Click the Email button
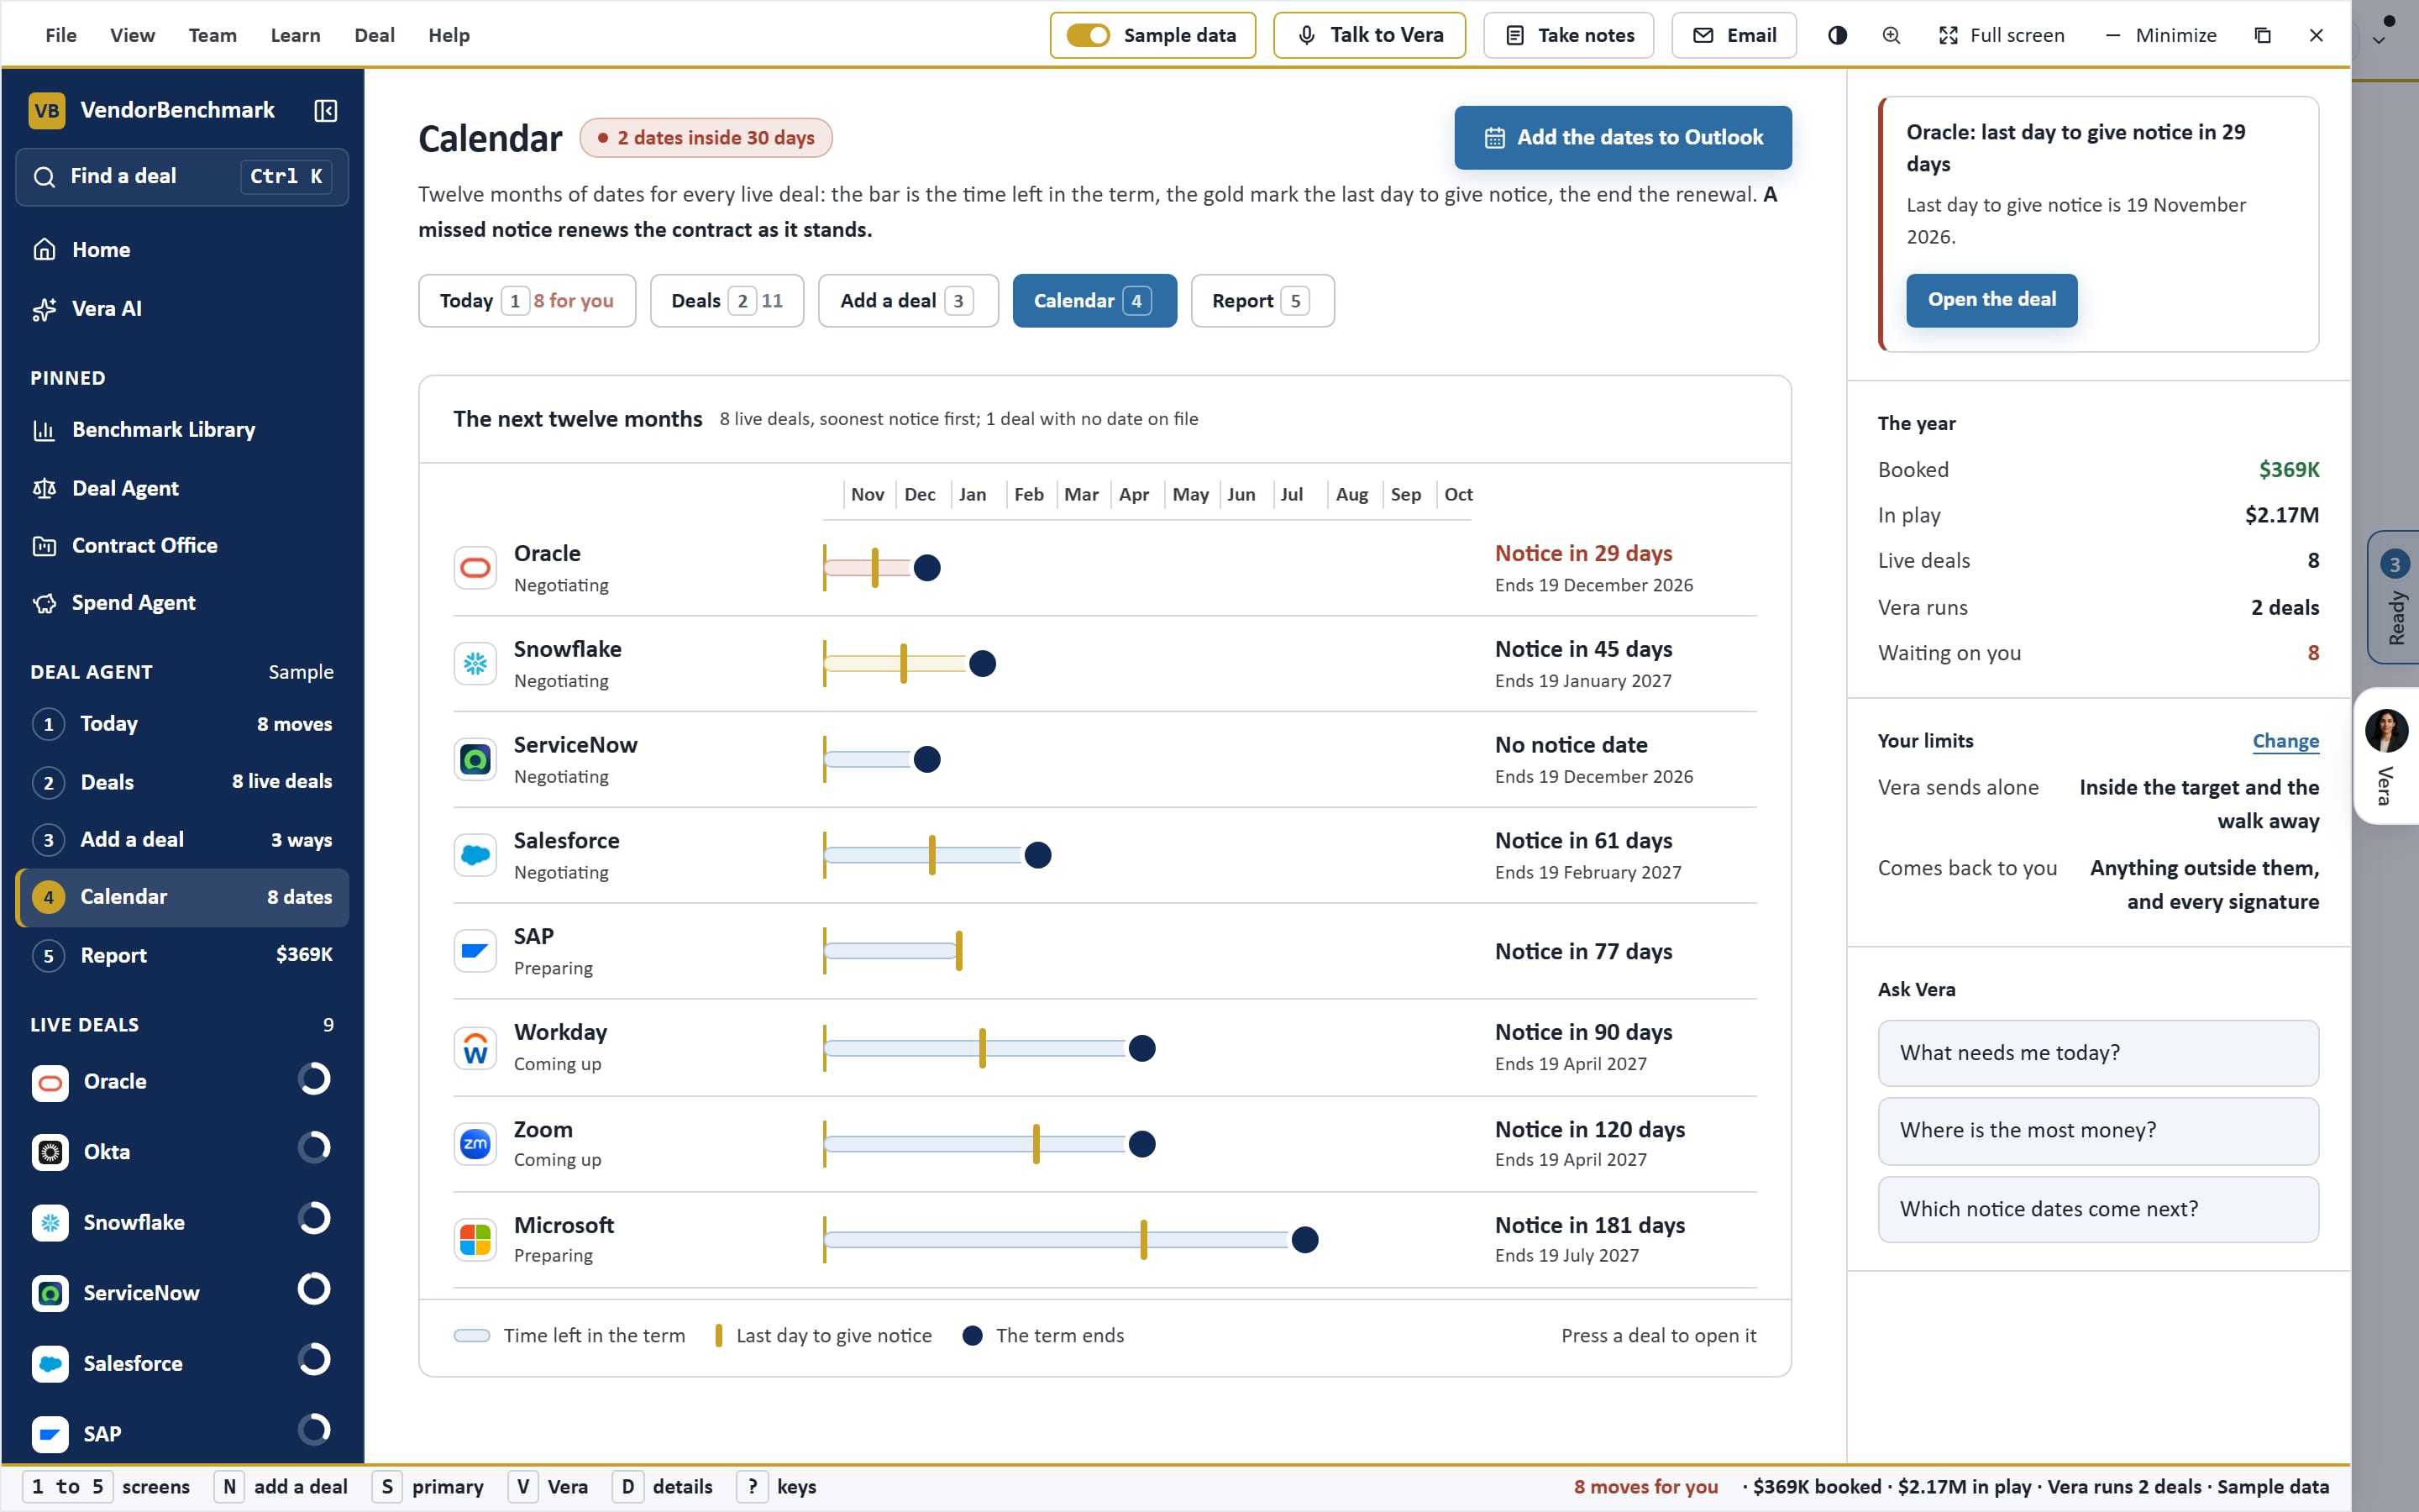This screenshot has height=1512, width=2419. click(1734, 35)
